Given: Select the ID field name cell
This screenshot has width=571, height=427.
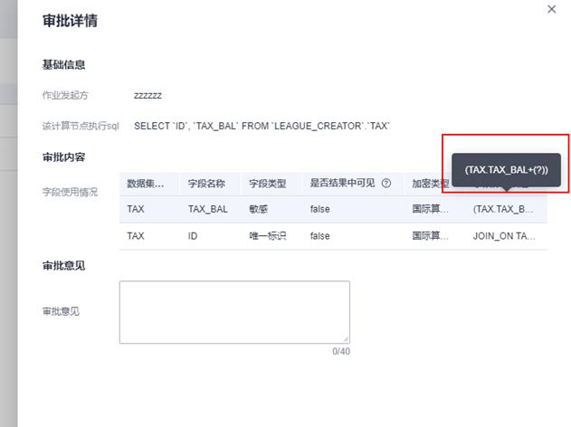Looking at the screenshot, I should coord(193,236).
